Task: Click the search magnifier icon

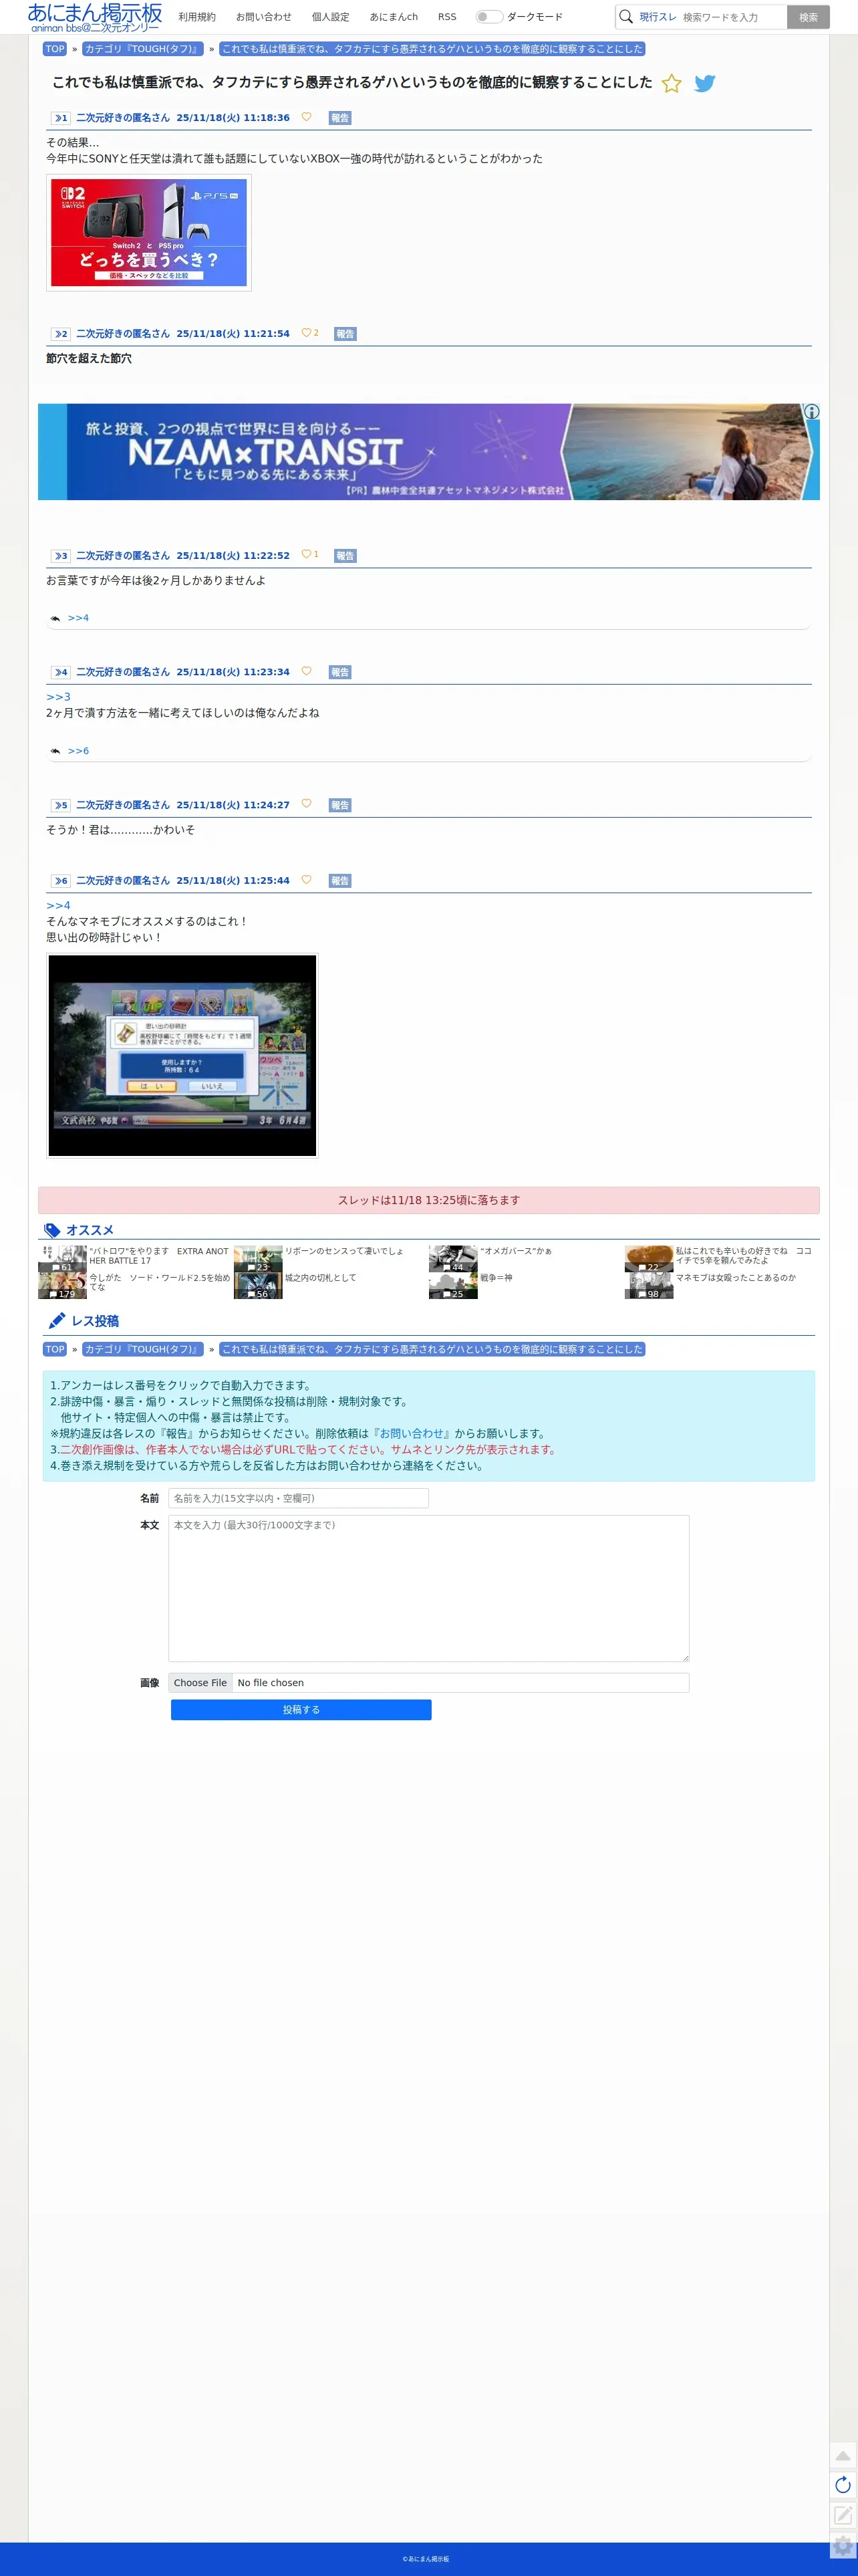Action: (626, 17)
